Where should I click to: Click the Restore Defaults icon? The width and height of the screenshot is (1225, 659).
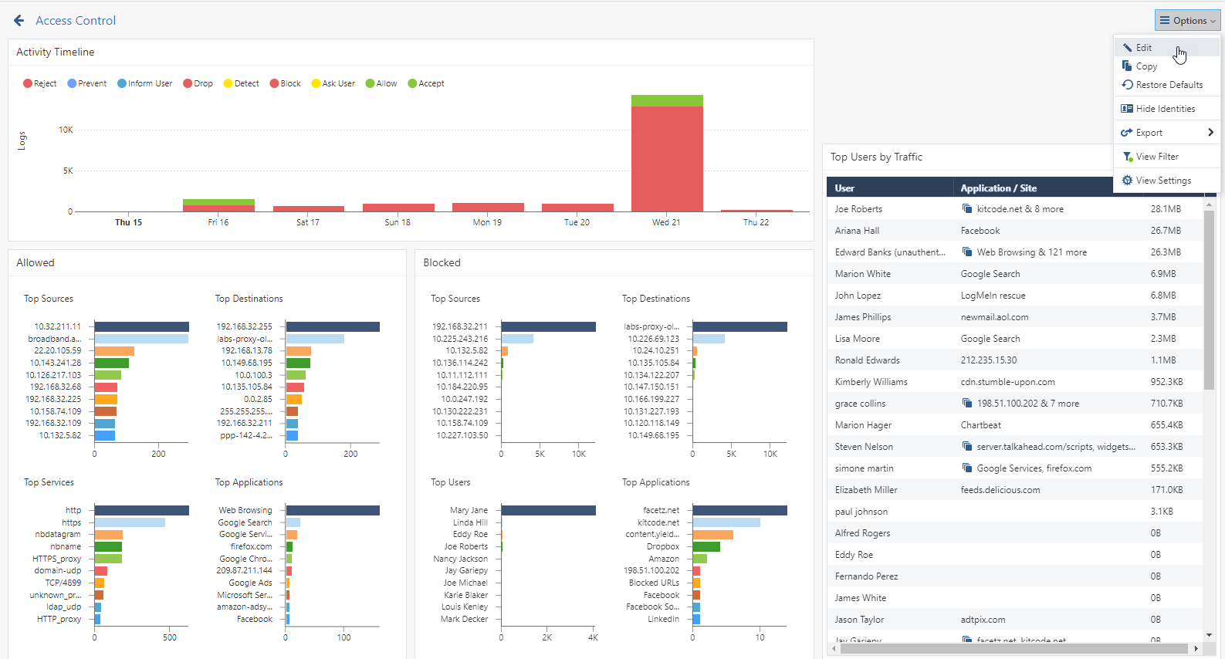(x=1127, y=85)
